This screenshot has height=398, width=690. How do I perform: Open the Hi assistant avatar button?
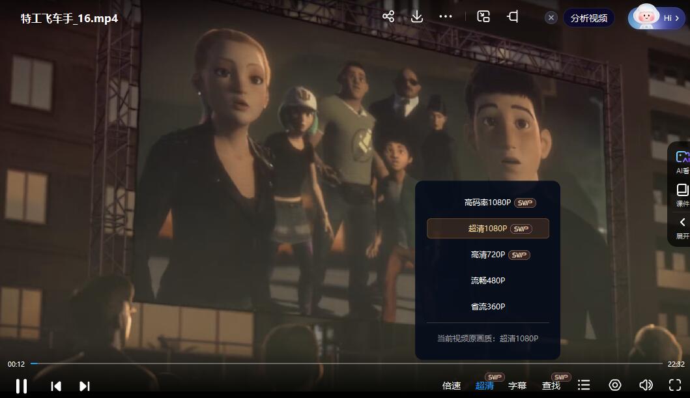(x=656, y=18)
